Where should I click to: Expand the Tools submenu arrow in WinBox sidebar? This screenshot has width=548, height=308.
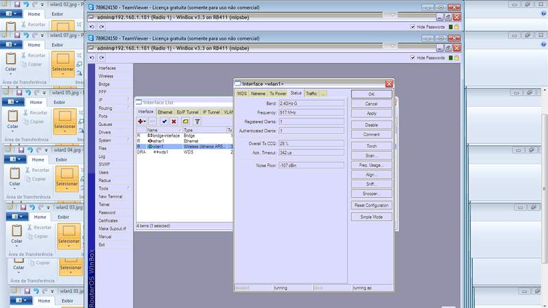pos(128,188)
